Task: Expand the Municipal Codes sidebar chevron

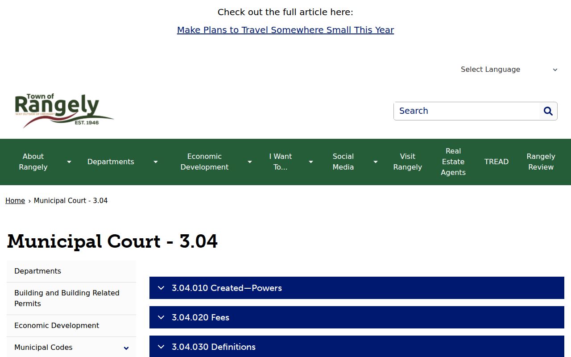Action: [x=126, y=348]
